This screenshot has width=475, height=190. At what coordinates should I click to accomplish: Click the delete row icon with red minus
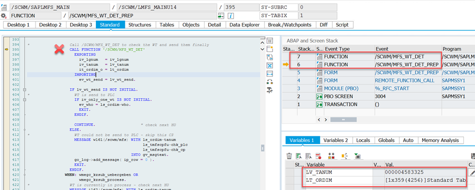pyautogui.click(x=318, y=156)
